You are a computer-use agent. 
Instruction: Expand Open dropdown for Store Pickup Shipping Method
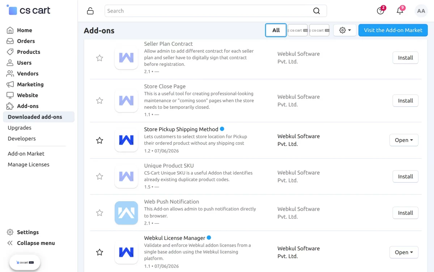point(404,140)
